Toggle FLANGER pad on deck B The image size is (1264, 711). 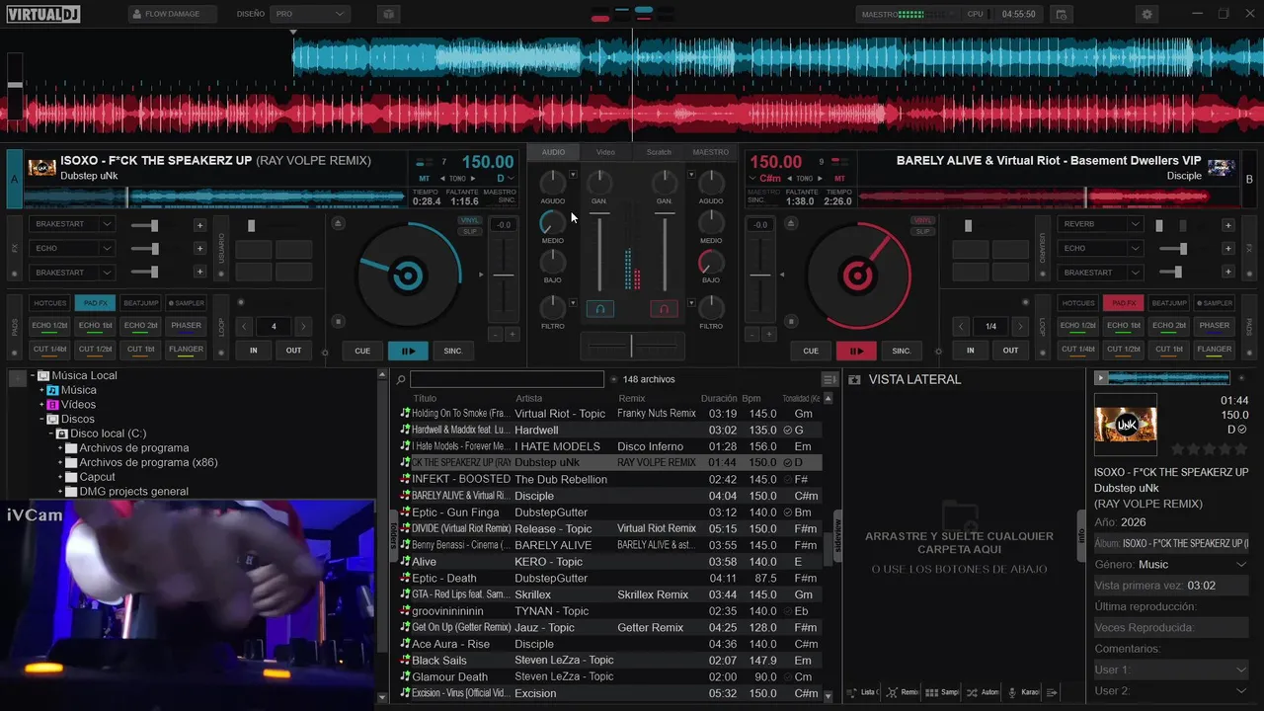(1215, 349)
